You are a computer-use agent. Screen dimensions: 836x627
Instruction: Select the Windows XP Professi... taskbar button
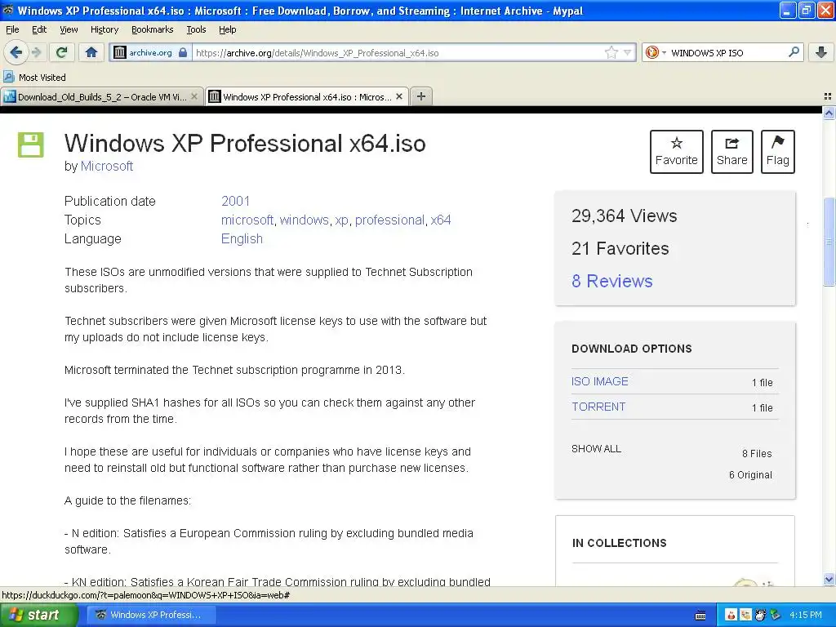pos(151,615)
